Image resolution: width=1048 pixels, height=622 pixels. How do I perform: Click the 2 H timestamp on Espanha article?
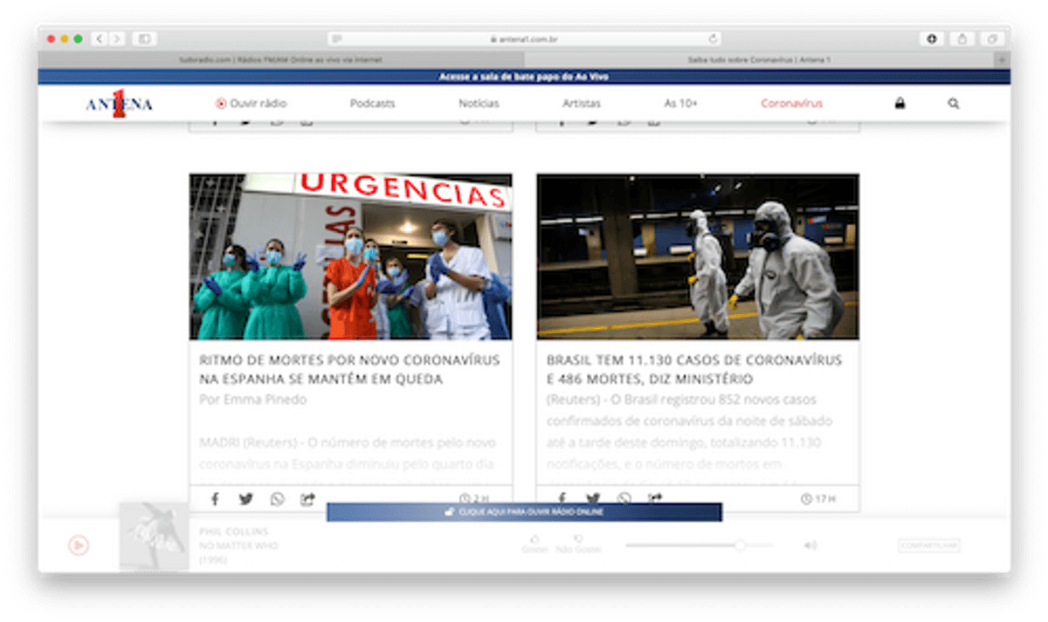[474, 499]
